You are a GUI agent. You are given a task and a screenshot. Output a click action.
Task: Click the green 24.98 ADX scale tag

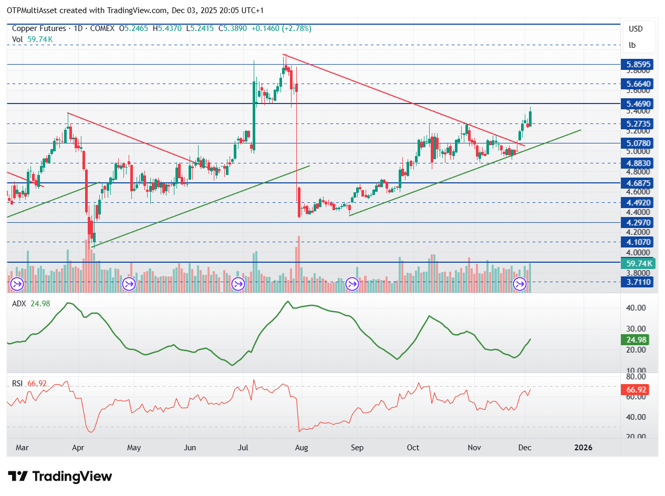point(636,340)
